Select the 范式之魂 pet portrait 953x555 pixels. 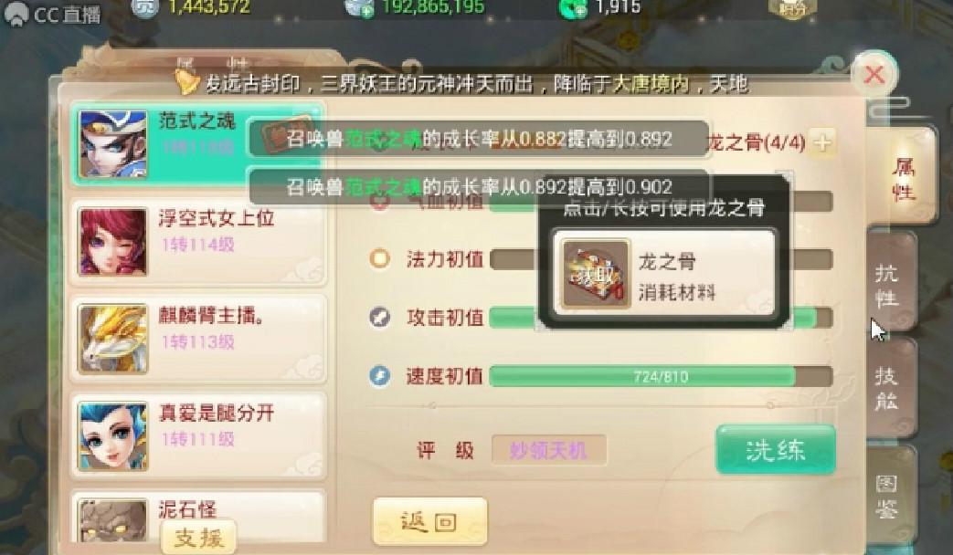point(113,144)
